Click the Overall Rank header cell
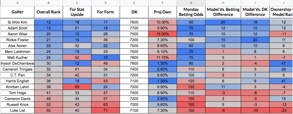This screenshot has width=293, height=114. click(x=49, y=12)
